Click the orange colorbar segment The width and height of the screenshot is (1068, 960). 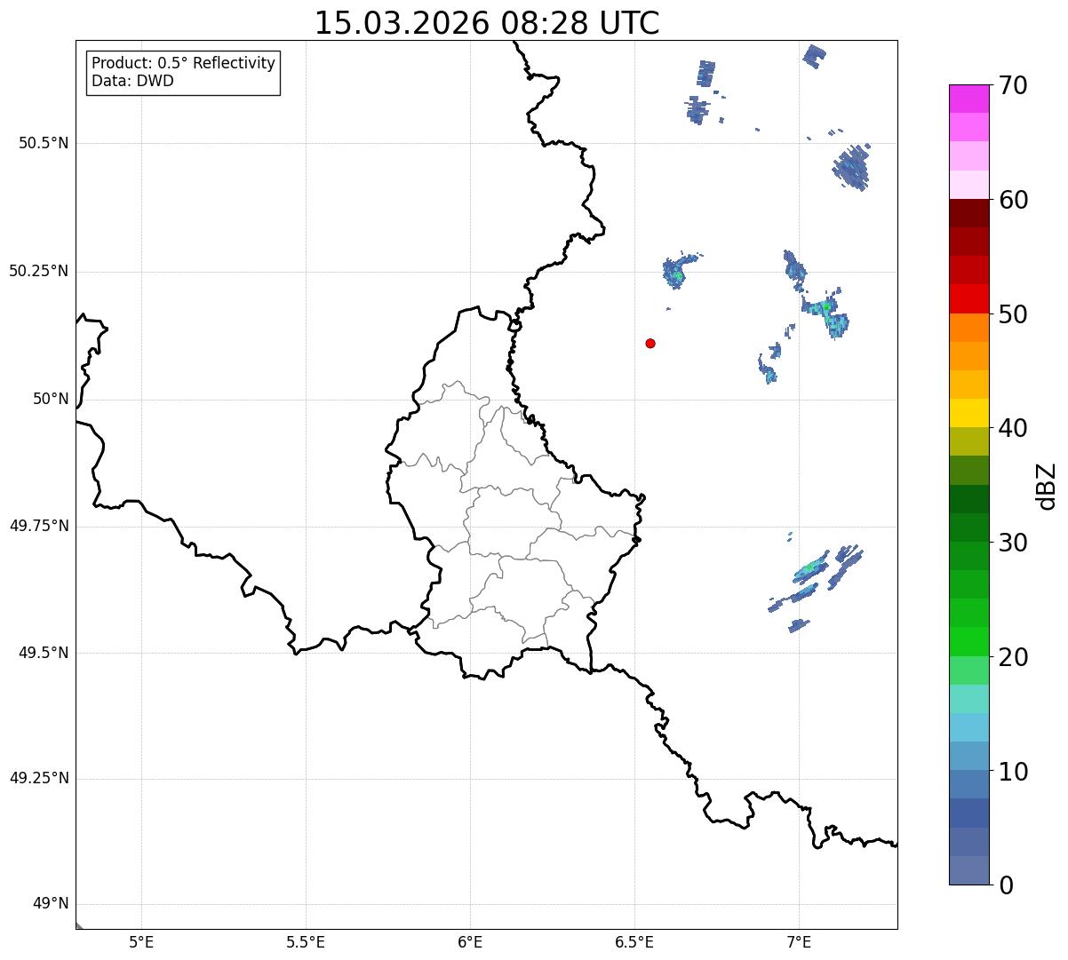(968, 328)
